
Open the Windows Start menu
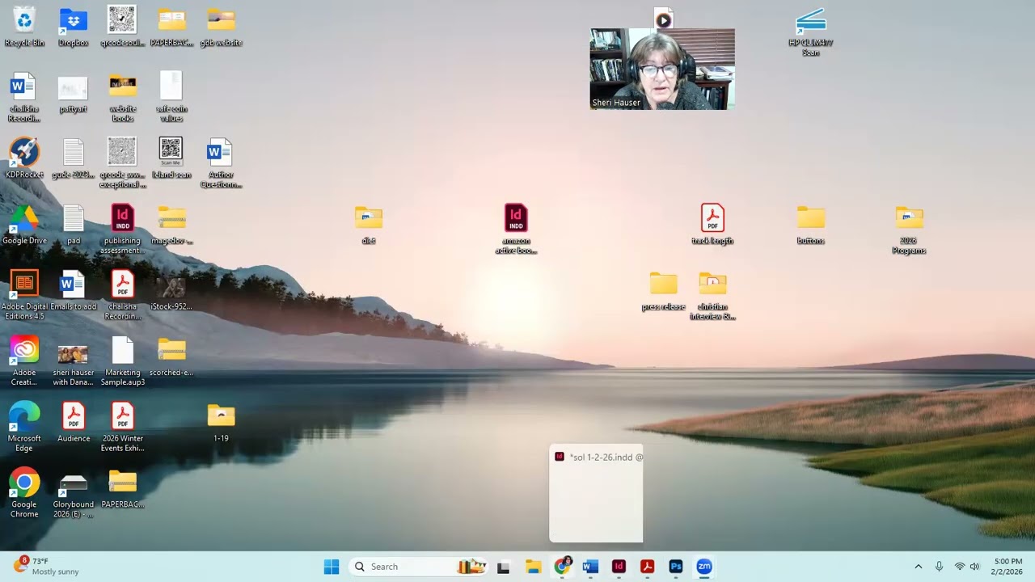click(332, 567)
